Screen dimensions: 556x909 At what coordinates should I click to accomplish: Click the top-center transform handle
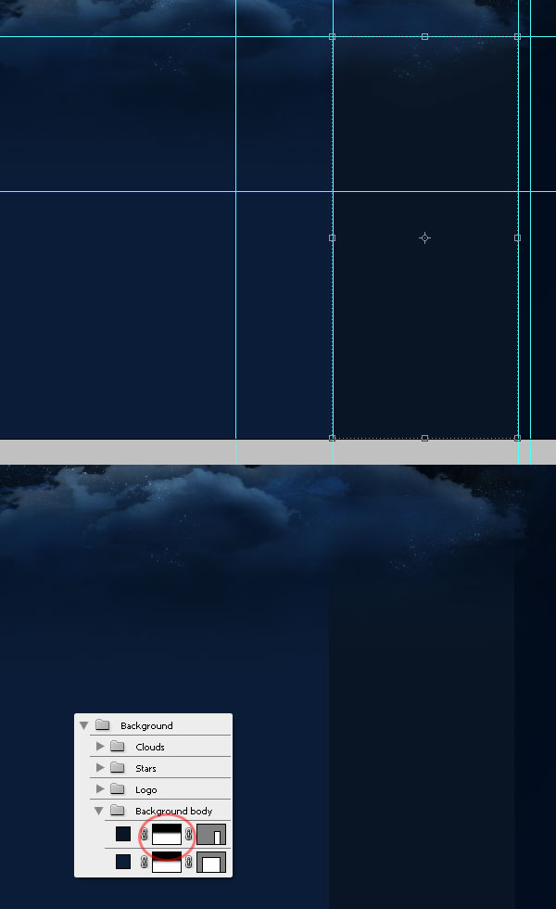click(x=425, y=36)
